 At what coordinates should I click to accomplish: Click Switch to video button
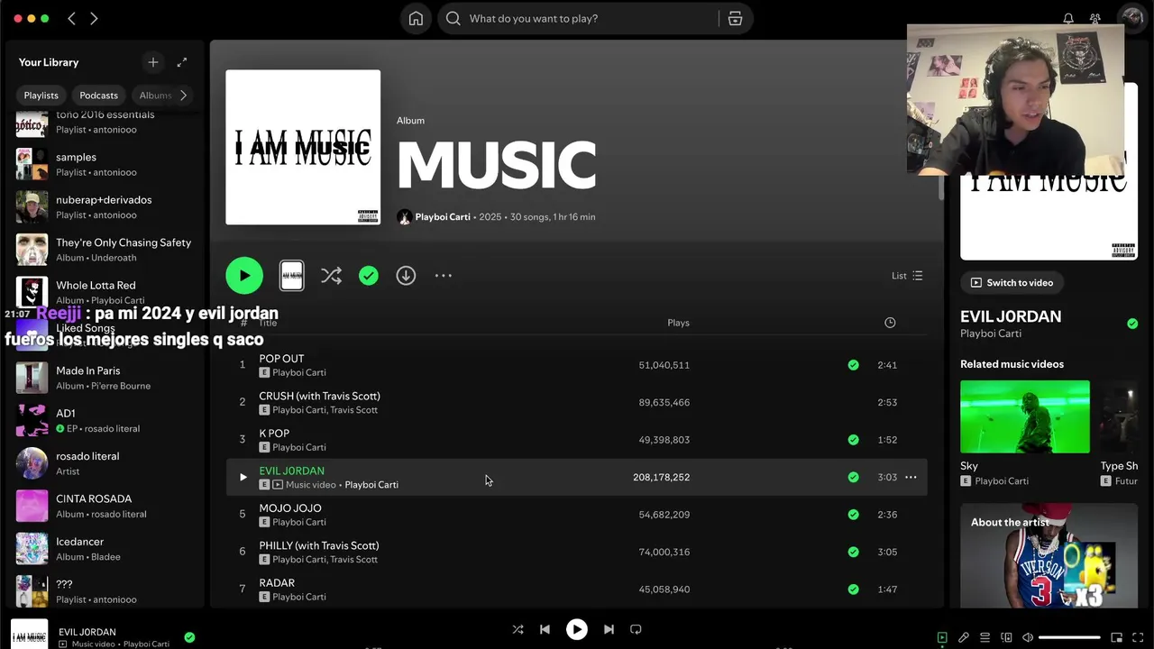[x=1011, y=283]
